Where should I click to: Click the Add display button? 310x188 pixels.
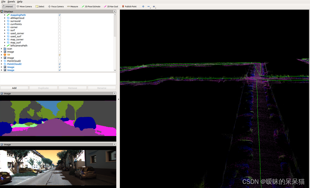14,88
